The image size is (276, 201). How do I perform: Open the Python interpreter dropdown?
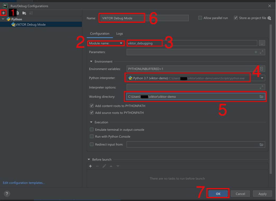tap(262, 78)
